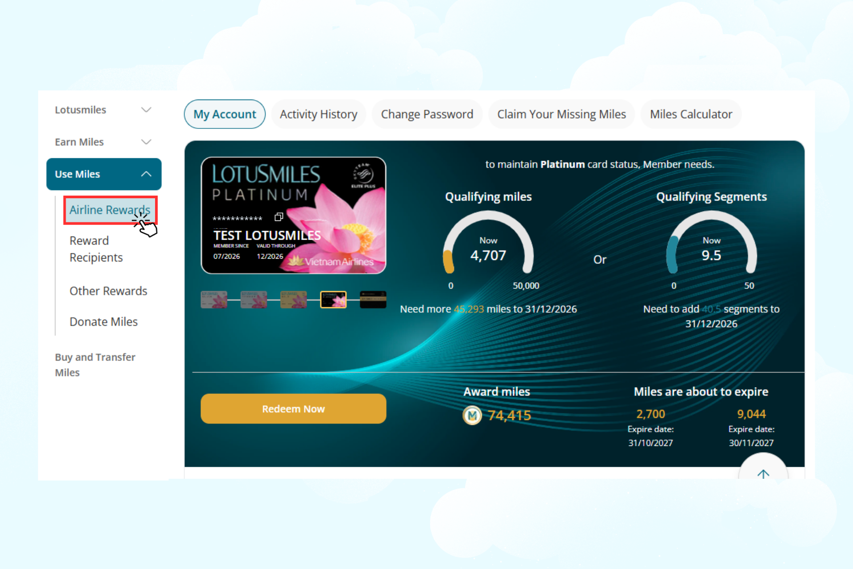Open the My Account tab
This screenshot has height=569, width=853.
(x=225, y=114)
